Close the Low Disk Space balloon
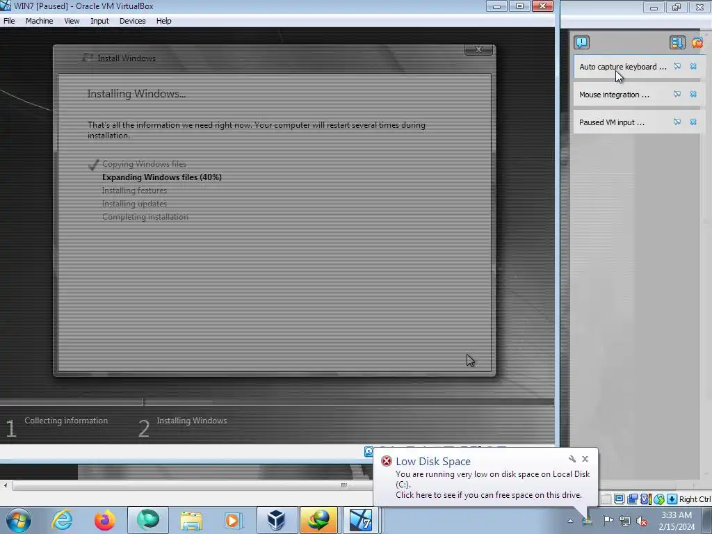The image size is (712, 534). tap(585, 459)
